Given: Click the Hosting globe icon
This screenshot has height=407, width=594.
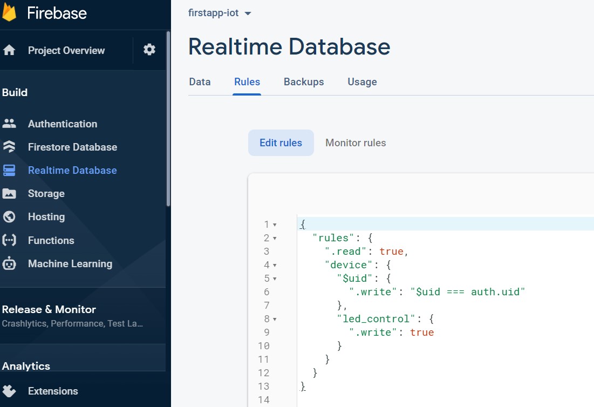Looking at the screenshot, I should pyautogui.click(x=9, y=217).
